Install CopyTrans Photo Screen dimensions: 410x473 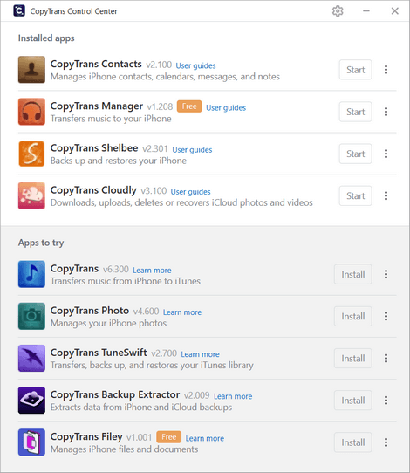click(353, 316)
